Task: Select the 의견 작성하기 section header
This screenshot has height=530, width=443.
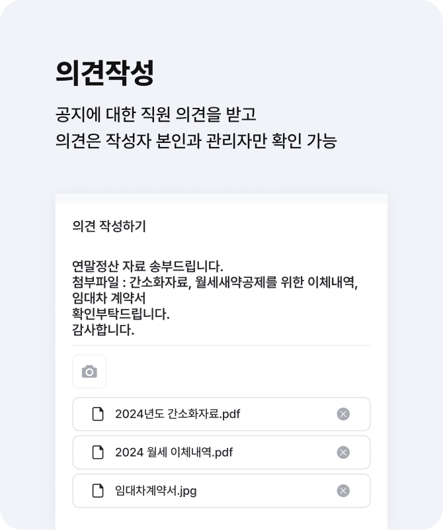Action: click(x=109, y=226)
